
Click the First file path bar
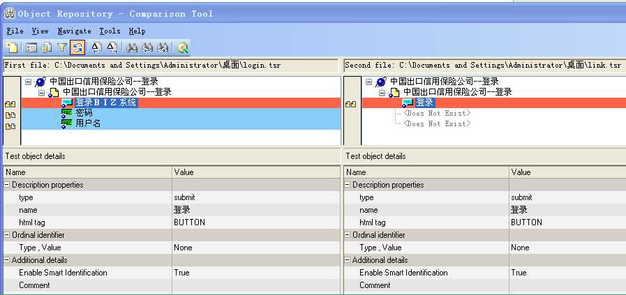click(x=171, y=65)
